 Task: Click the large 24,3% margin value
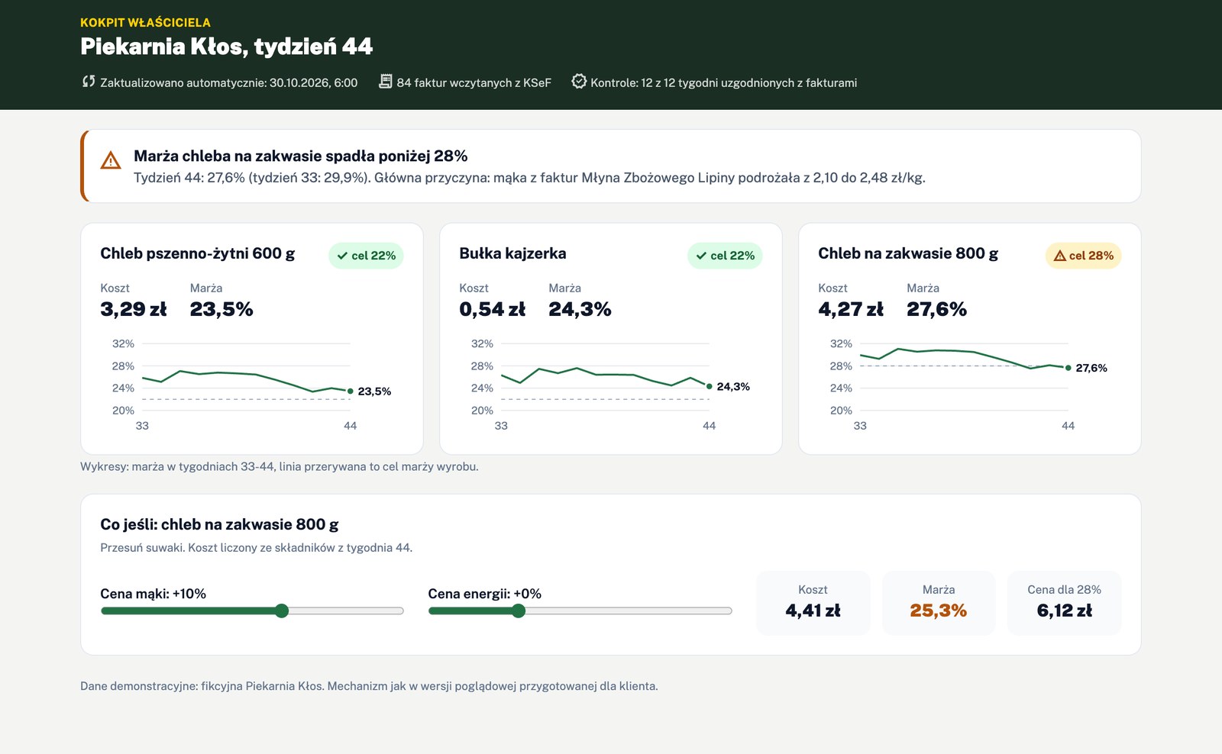pyautogui.click(x=580, y=309)
